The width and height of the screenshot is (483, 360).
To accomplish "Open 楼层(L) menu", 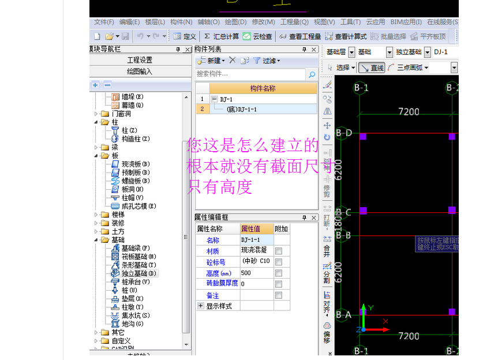I will click(x=155, y=22).
